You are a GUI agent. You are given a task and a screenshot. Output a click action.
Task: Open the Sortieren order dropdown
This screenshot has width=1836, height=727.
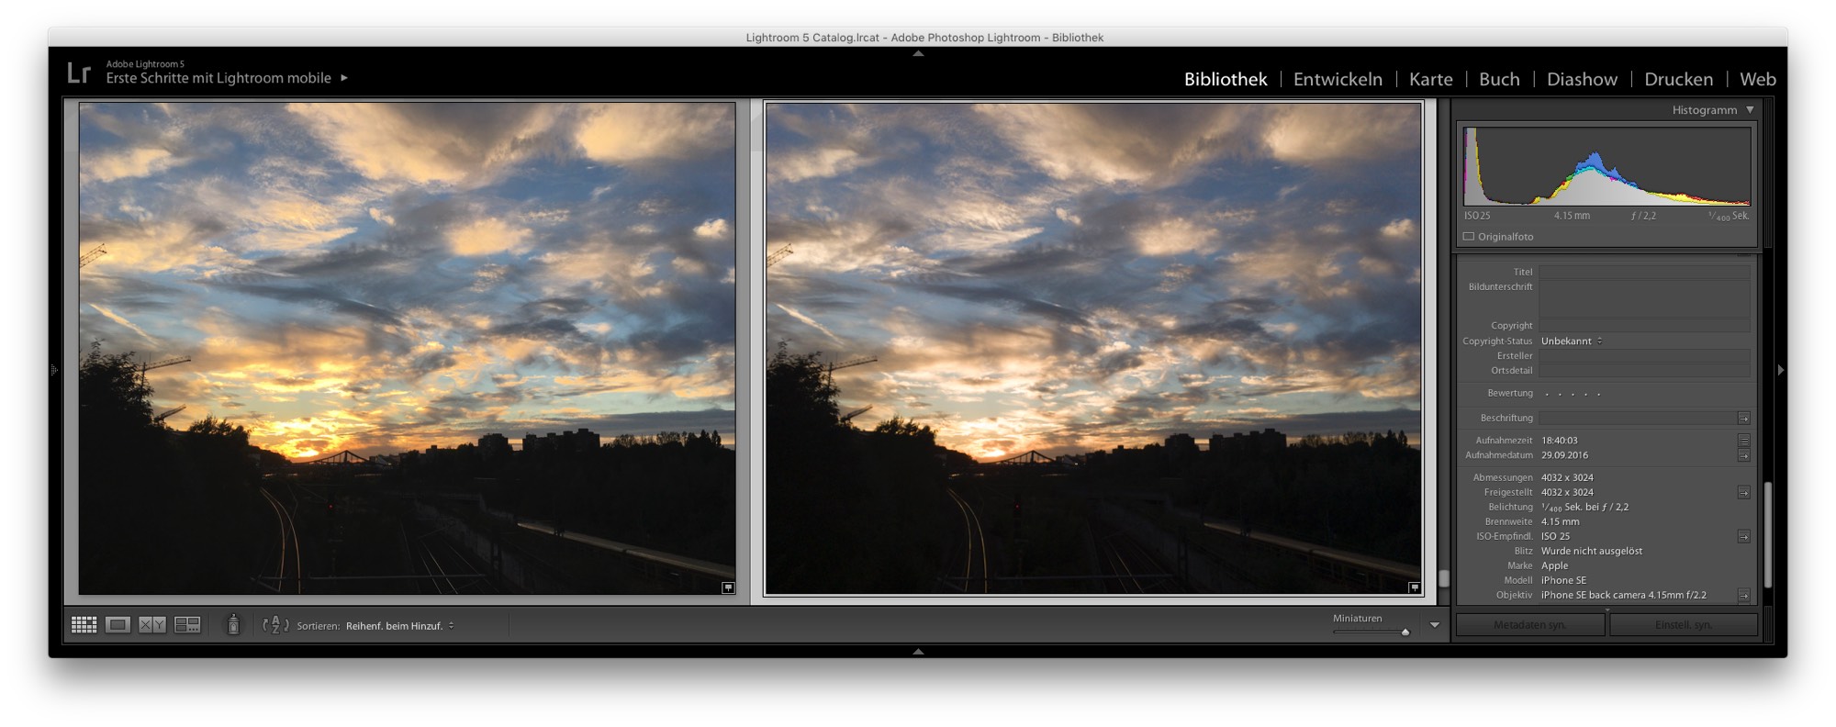pyautogui.click(x=399, y=626)
